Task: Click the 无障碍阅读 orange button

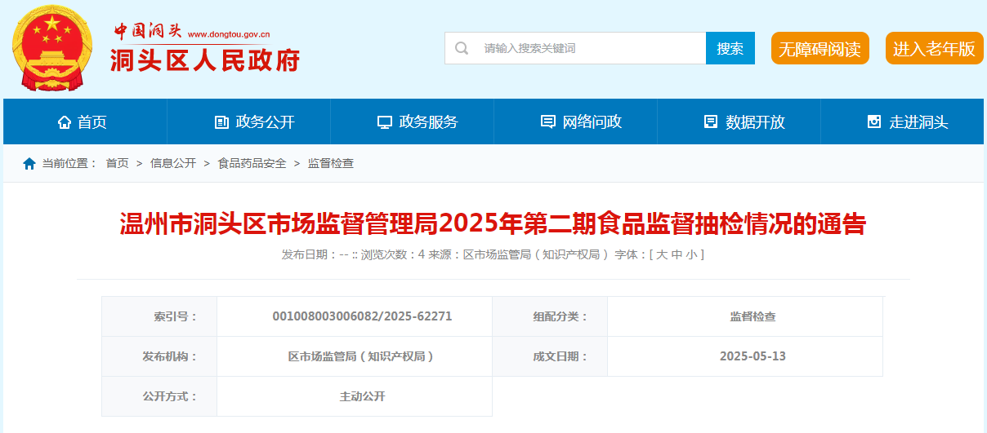Action: click(820, 48)
